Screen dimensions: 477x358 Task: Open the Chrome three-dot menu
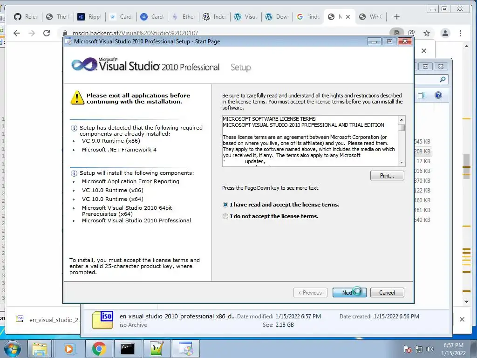(x=460, y=33)
